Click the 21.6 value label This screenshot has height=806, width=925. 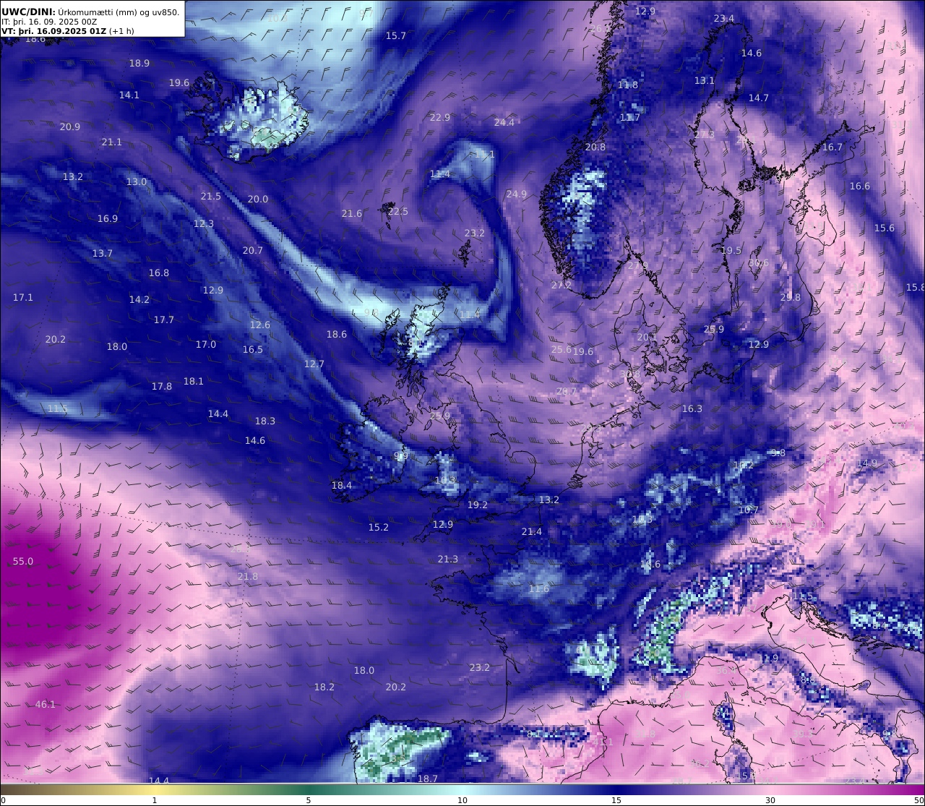pos(352,213)
